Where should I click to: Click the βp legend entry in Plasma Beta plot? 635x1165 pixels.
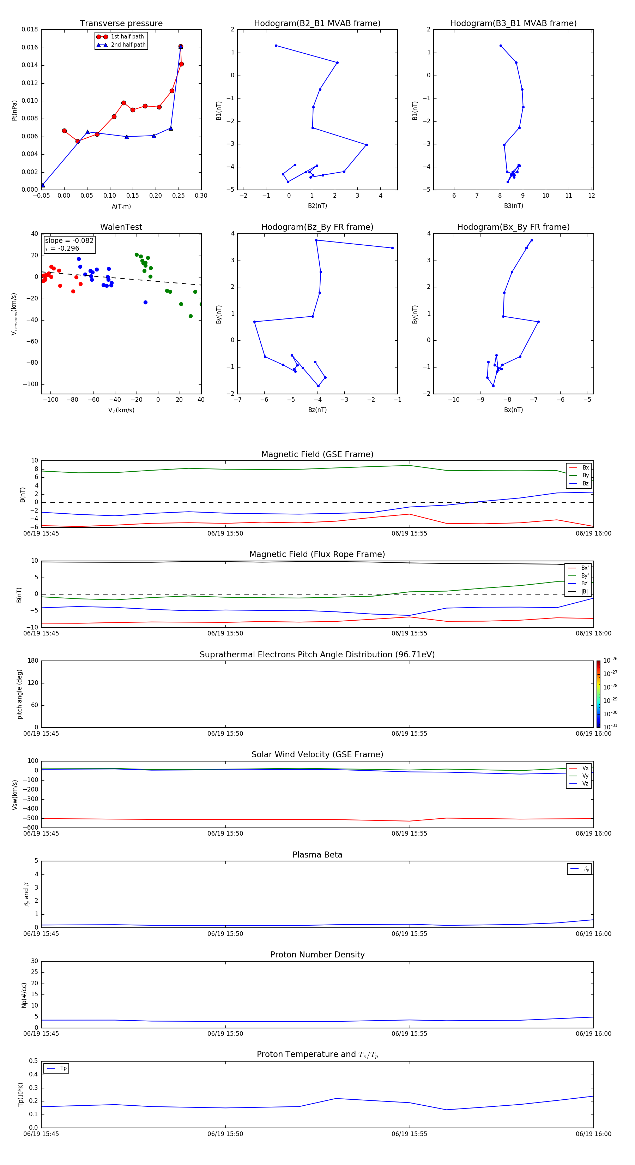coord(579,869)
